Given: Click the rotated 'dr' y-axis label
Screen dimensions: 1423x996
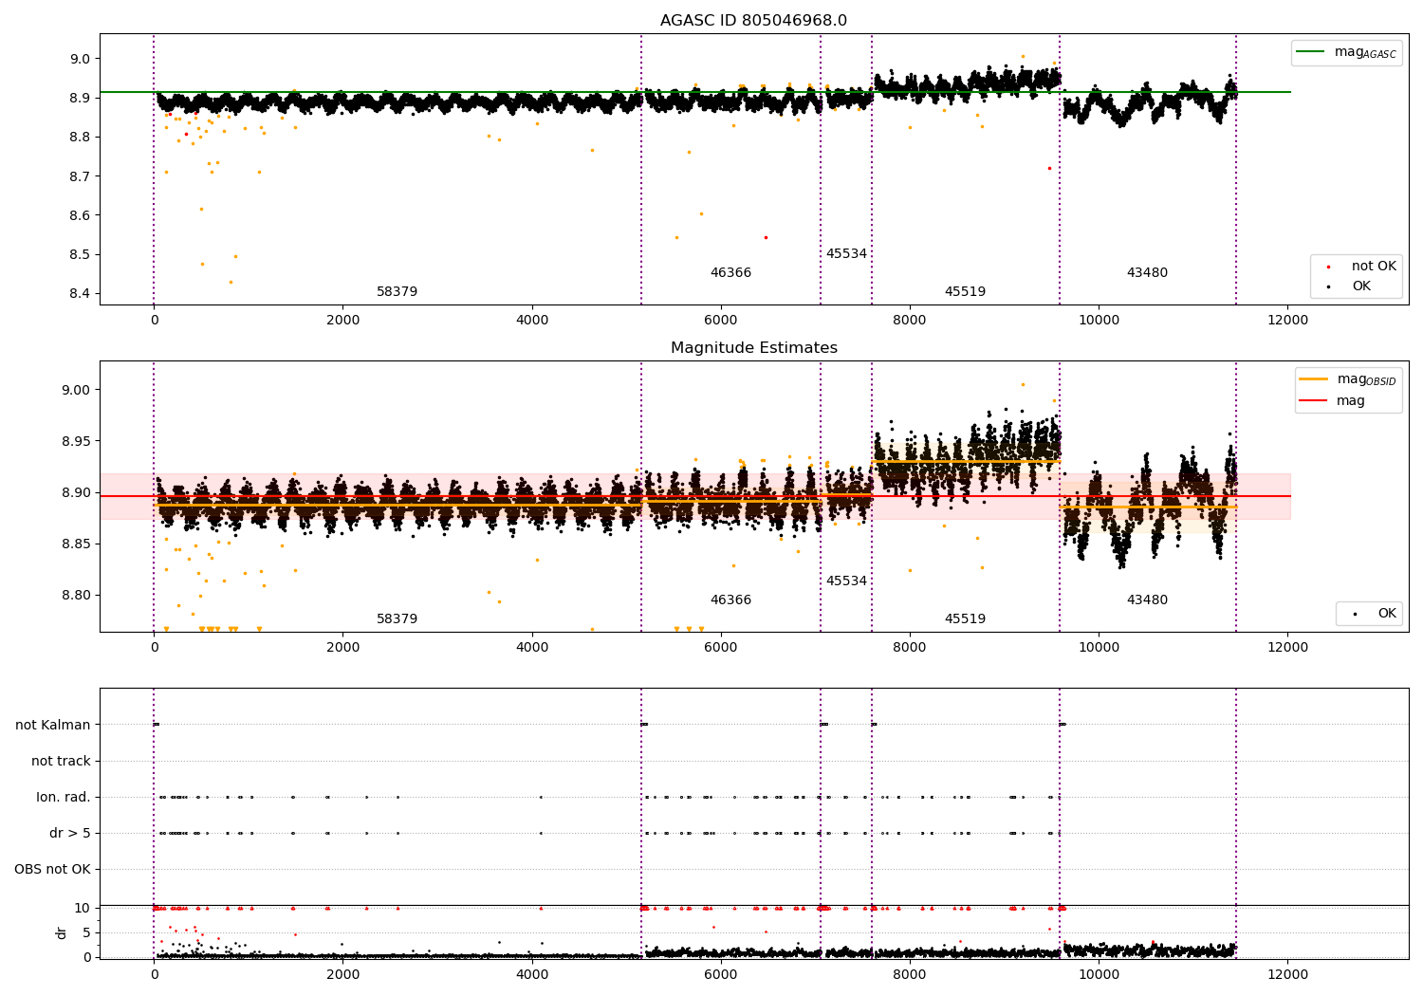Looking at the screenshot, I should coord(62,932).
